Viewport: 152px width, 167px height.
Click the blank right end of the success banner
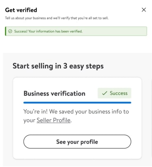point(115,31)
